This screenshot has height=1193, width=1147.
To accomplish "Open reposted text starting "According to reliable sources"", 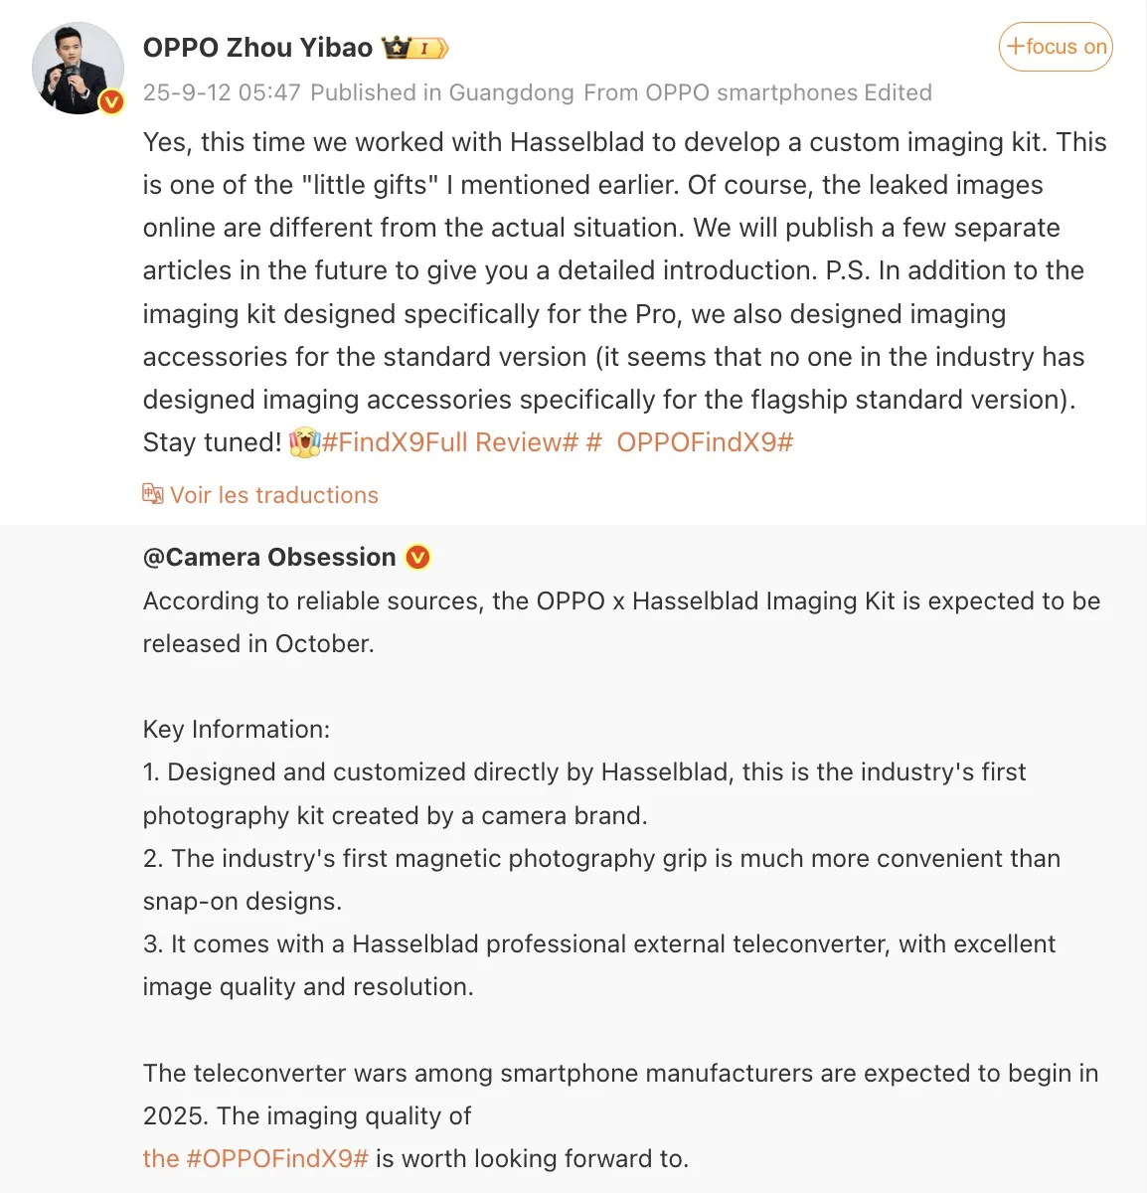I will point(621,601).
